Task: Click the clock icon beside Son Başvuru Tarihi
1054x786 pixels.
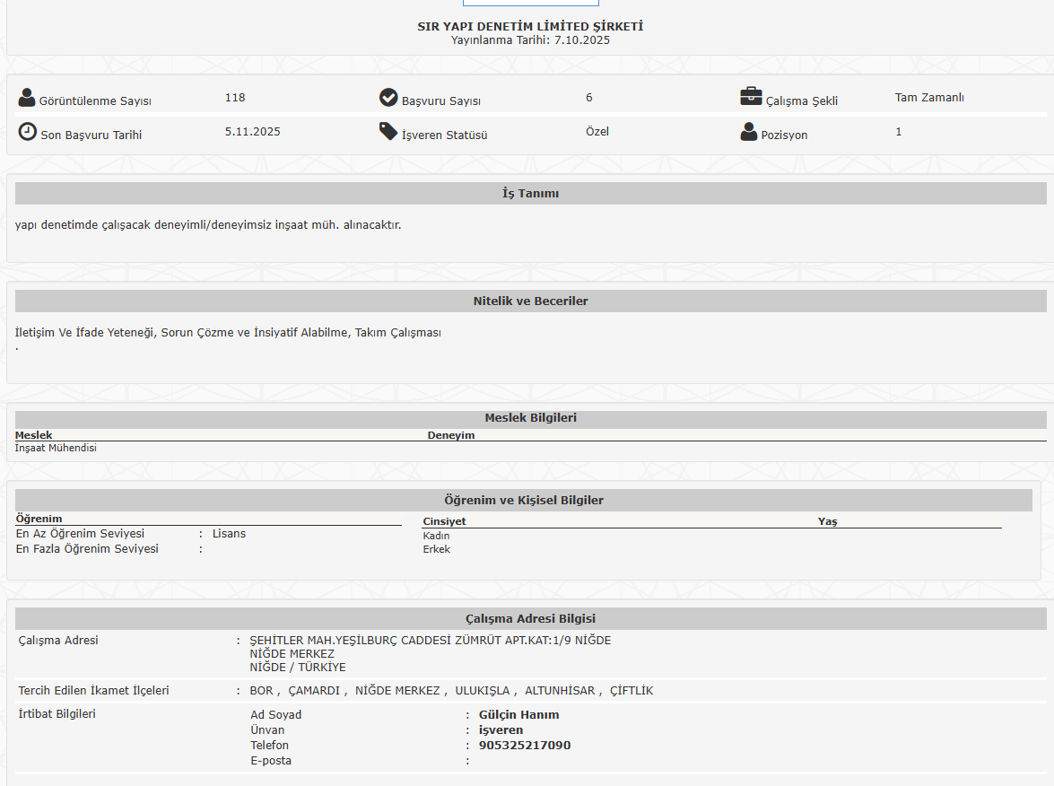Action: pos(28,132)
